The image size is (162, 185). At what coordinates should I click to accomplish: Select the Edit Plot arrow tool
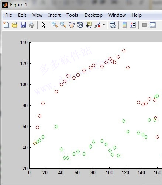click(44, 25)
